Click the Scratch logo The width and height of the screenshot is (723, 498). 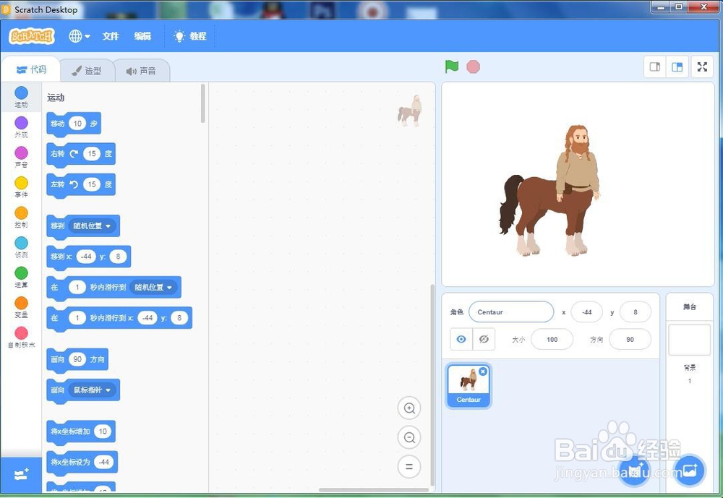(x=32, y=36)
